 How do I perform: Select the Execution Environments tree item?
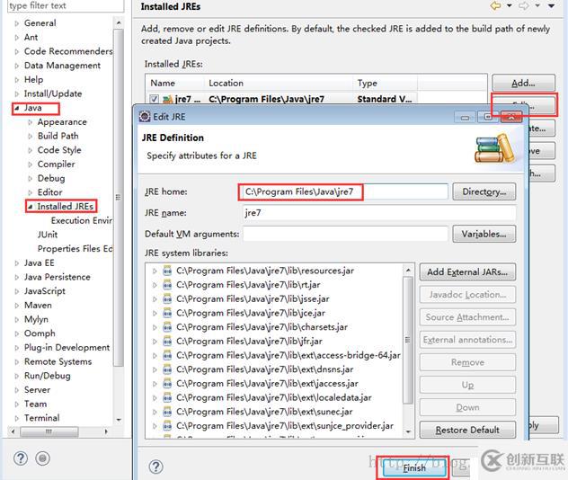coord(82,220)
